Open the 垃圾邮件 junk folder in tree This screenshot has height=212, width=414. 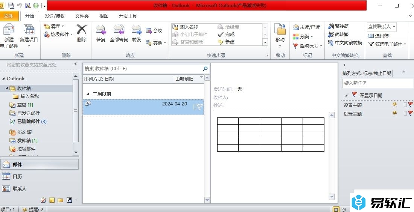[23, 149]
